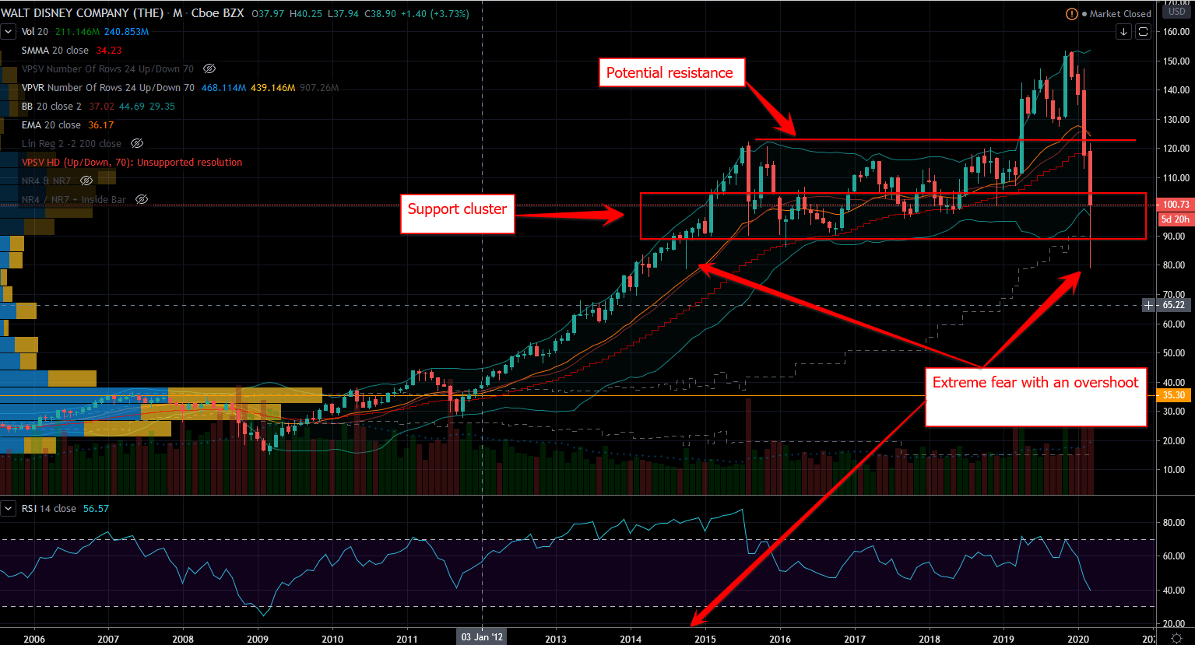Viewport: 1195px width, 645px height.
Task: Click the RSI value 56.57
Action: point(97,509)
